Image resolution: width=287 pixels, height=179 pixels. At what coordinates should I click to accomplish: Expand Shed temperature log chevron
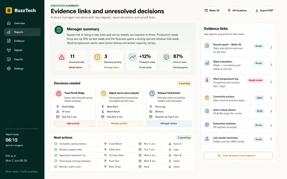coord(271,82)
